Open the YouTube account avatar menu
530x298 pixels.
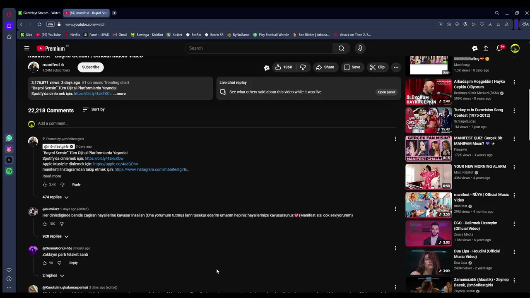[x=515, y=48]
